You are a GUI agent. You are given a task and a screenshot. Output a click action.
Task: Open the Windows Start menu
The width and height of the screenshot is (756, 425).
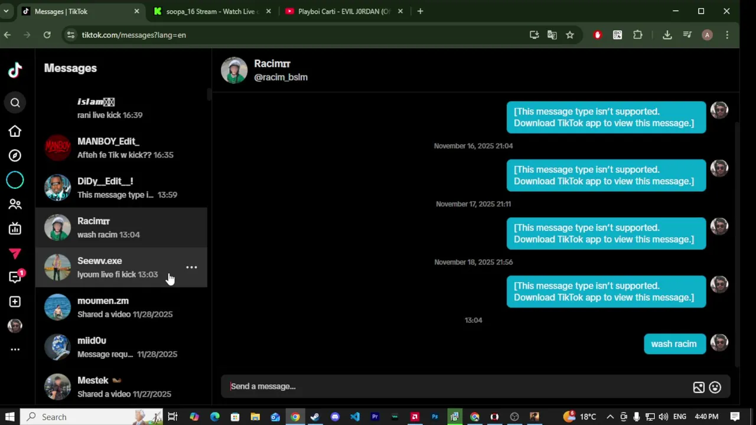pos(9,417)
